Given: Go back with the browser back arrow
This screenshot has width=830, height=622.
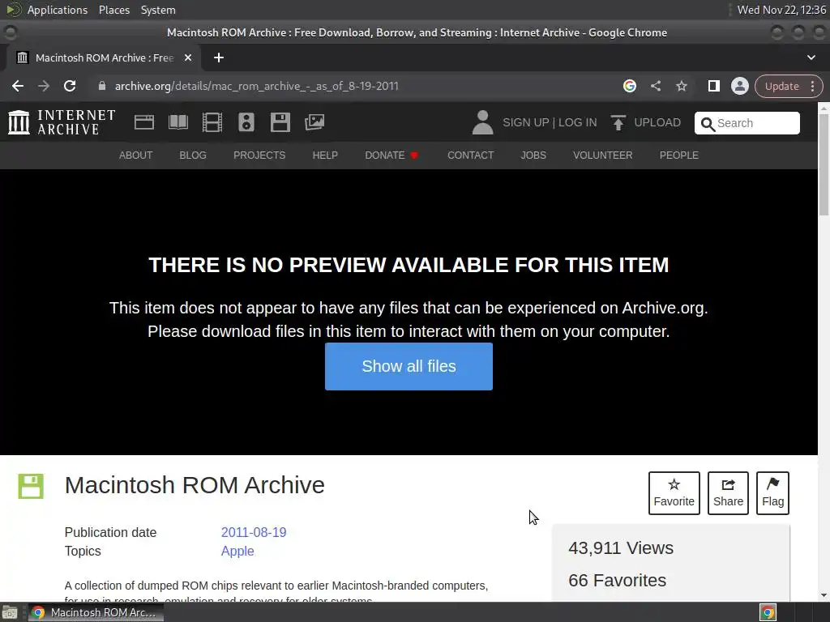Looking at the screenshot, I should [18, 86].
